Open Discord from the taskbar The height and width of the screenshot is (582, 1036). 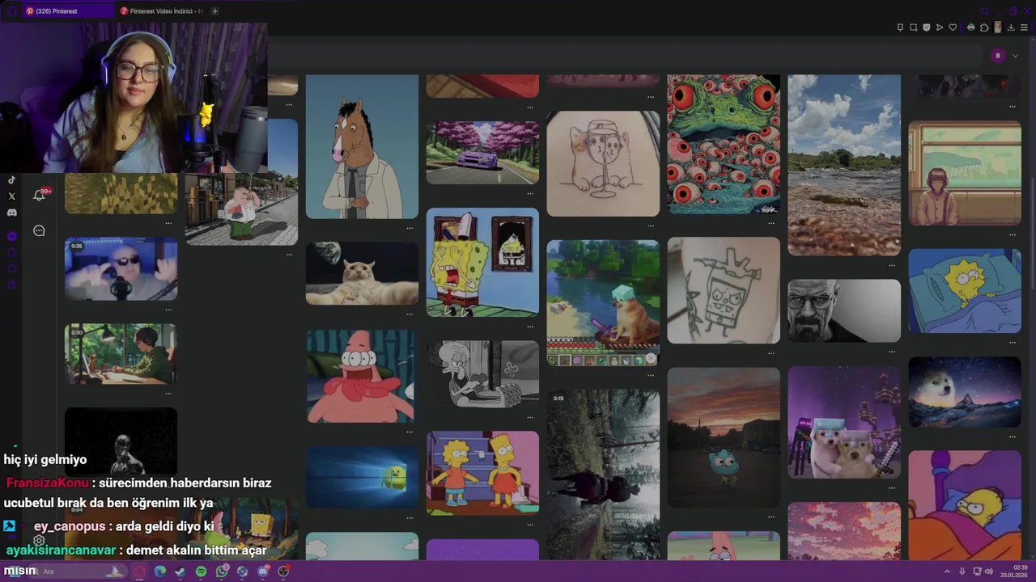point(263,571)
